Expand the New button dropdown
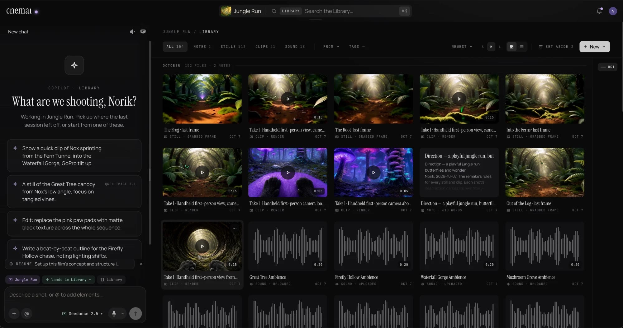623x328 pixels. point(604,47)
